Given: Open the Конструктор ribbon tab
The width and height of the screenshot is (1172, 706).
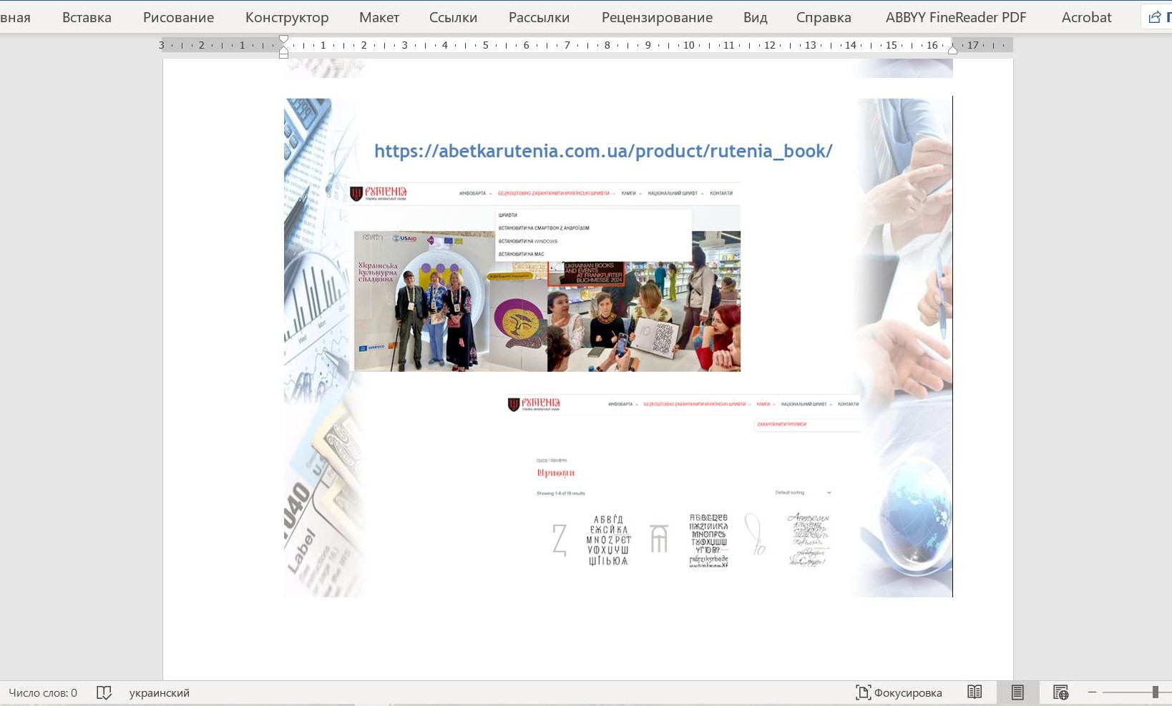Looking at the screenshot, I should (x=287, y=17).
